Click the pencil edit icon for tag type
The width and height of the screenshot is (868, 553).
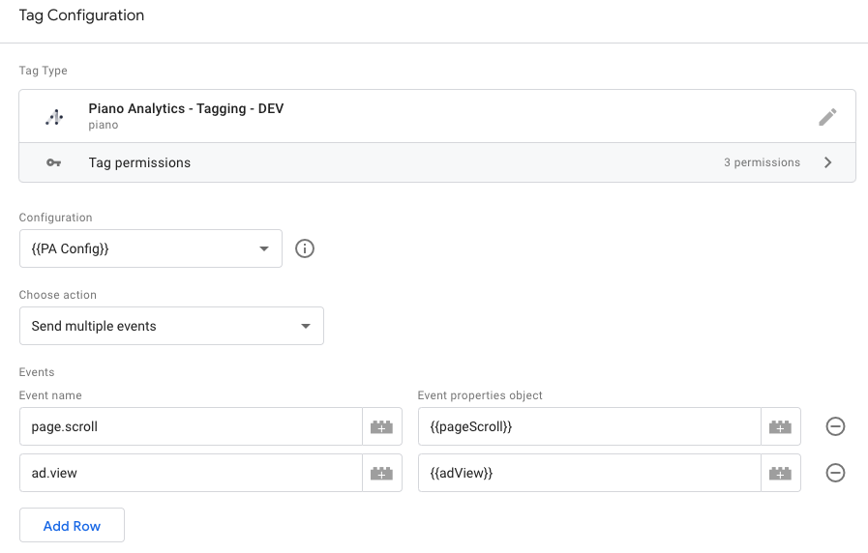pos(827,117)
